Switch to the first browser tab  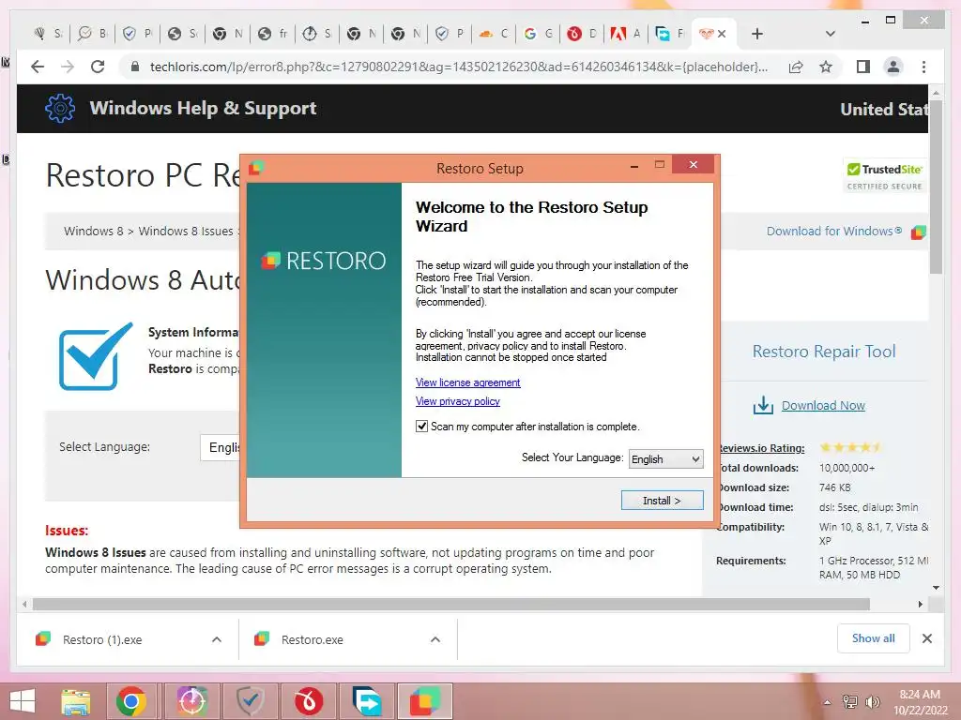tap(48, 34)
